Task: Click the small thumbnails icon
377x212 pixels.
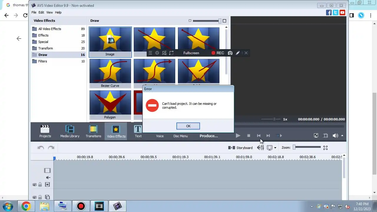Action: point(190,21)
